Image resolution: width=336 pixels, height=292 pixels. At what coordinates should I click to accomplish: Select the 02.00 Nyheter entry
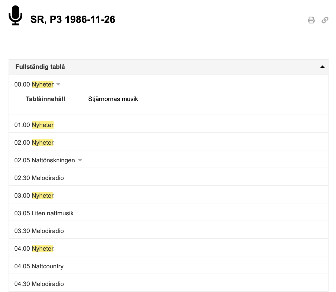point(34,143)
